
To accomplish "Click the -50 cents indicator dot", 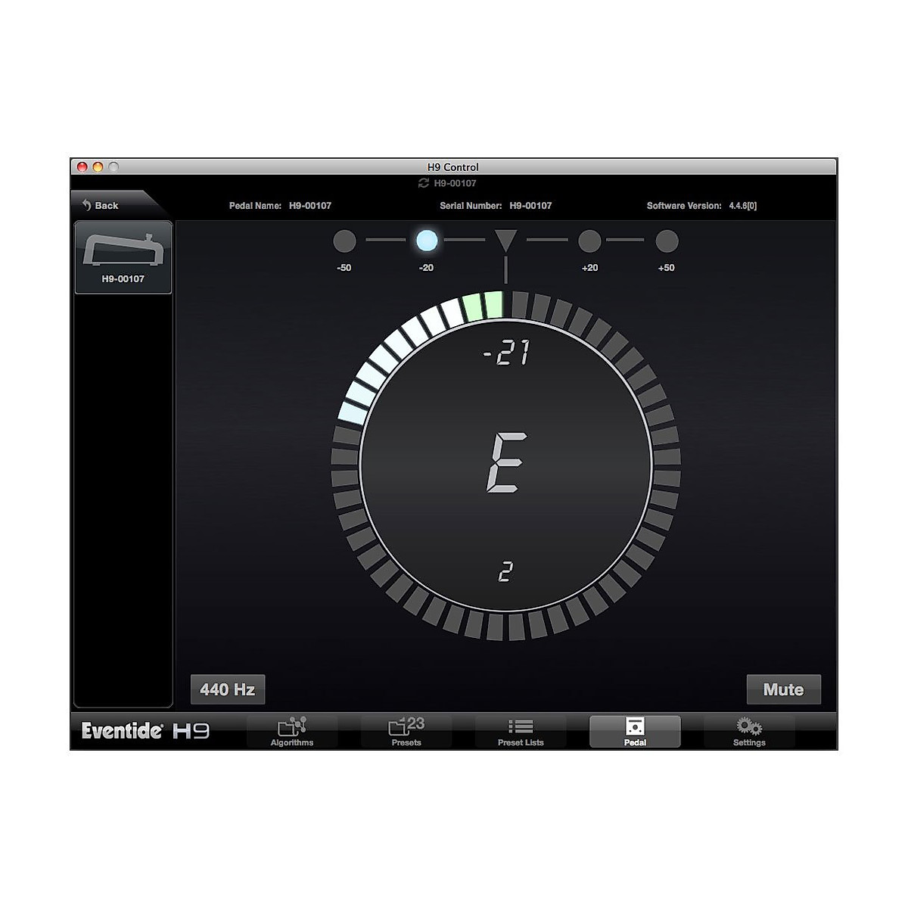I will pyautogui.click(x=344, y=241).
